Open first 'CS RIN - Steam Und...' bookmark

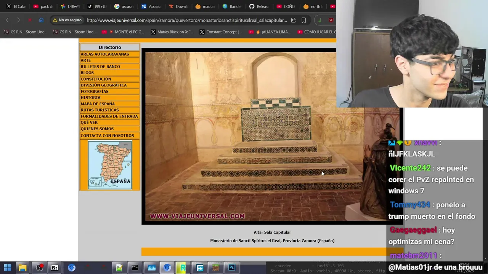pos(26,32)
